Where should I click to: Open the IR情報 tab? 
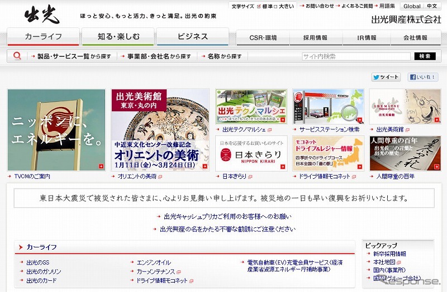pos(367,38)
